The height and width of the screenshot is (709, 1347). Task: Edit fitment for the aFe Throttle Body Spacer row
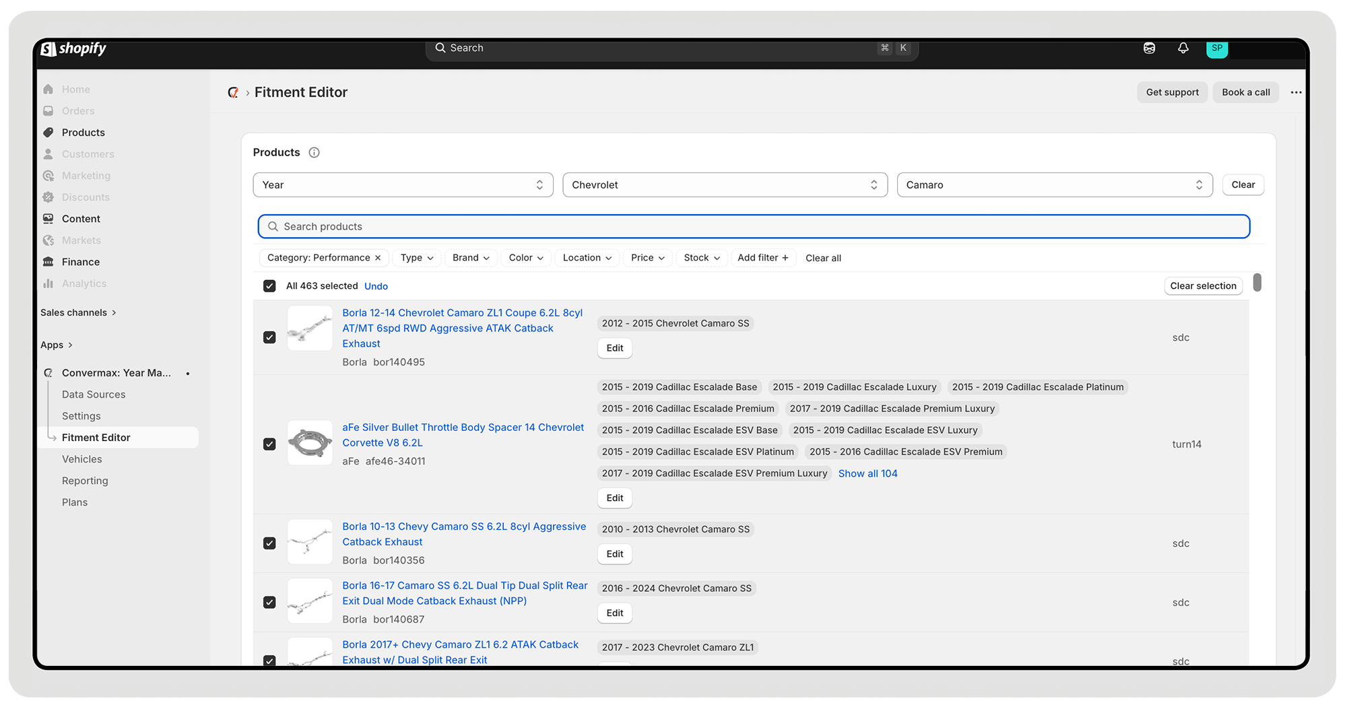coord(615,498)
